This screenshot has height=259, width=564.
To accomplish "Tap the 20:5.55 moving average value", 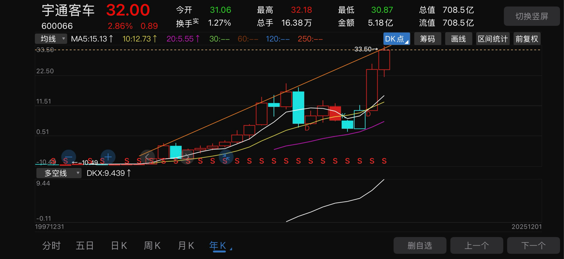I will click(183, 39).
